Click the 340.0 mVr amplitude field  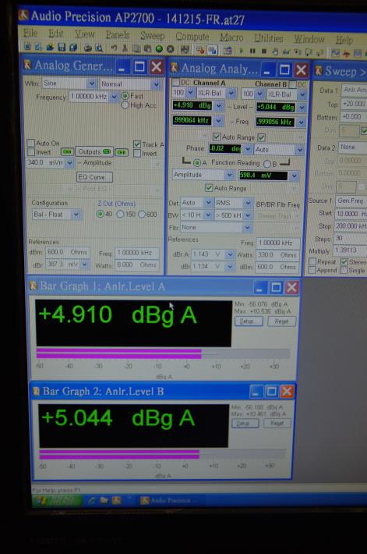(x=45, y=162)
